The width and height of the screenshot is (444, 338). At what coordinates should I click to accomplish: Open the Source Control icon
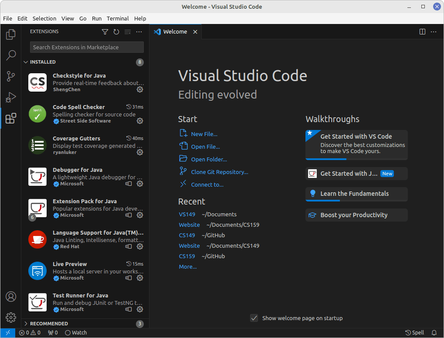(x=10, y=76)
